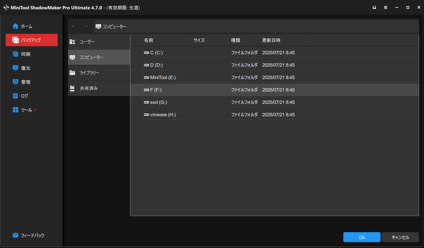Click the Tools (ツール) grid icon
Image resolution: width=424 pixels, height=248 pixels.
coord(16,110)
